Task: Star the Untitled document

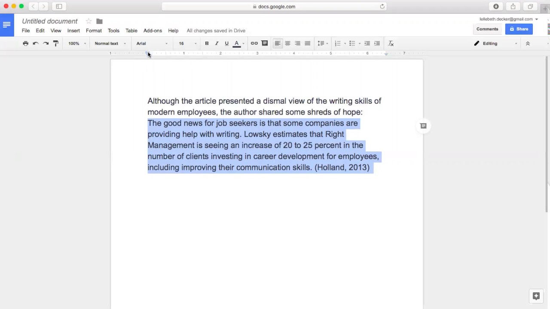Action: click(x=89, y=21)
